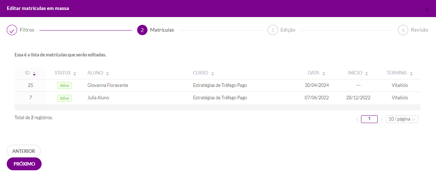Sort table by TERMINA column arrows
The image size is (436, 183).
[x=411, y=73]
